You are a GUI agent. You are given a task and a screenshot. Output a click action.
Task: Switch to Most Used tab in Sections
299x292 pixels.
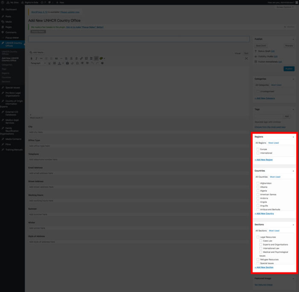click(x=274, y=230)
